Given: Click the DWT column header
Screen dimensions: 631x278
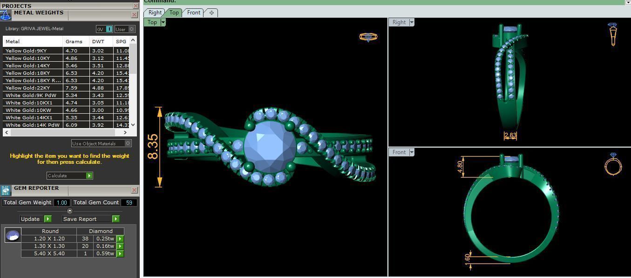Looking at the screenshot, I should 102,41.
